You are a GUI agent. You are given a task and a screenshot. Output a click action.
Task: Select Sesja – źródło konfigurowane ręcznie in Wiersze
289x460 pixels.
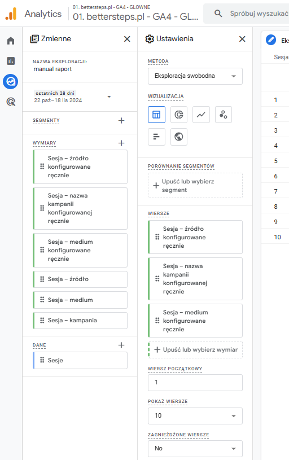point(195,237)
